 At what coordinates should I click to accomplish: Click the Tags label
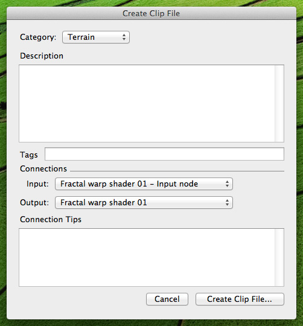[x=29, y=155]
